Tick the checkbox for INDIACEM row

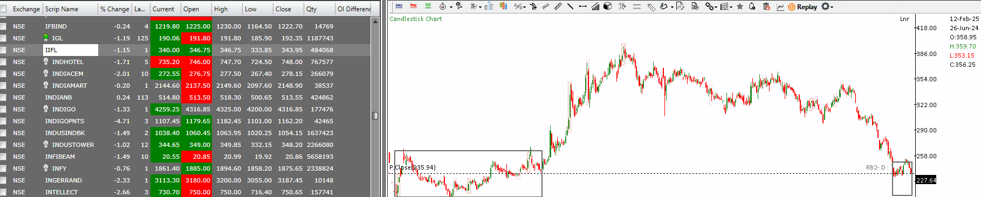pyautogui.click(x=3, y=74)
